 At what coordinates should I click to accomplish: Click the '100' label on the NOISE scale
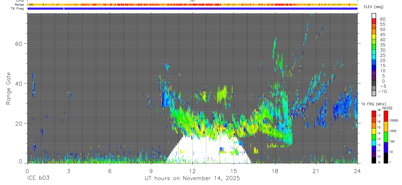pyautogui.click(x=392, y=141)
